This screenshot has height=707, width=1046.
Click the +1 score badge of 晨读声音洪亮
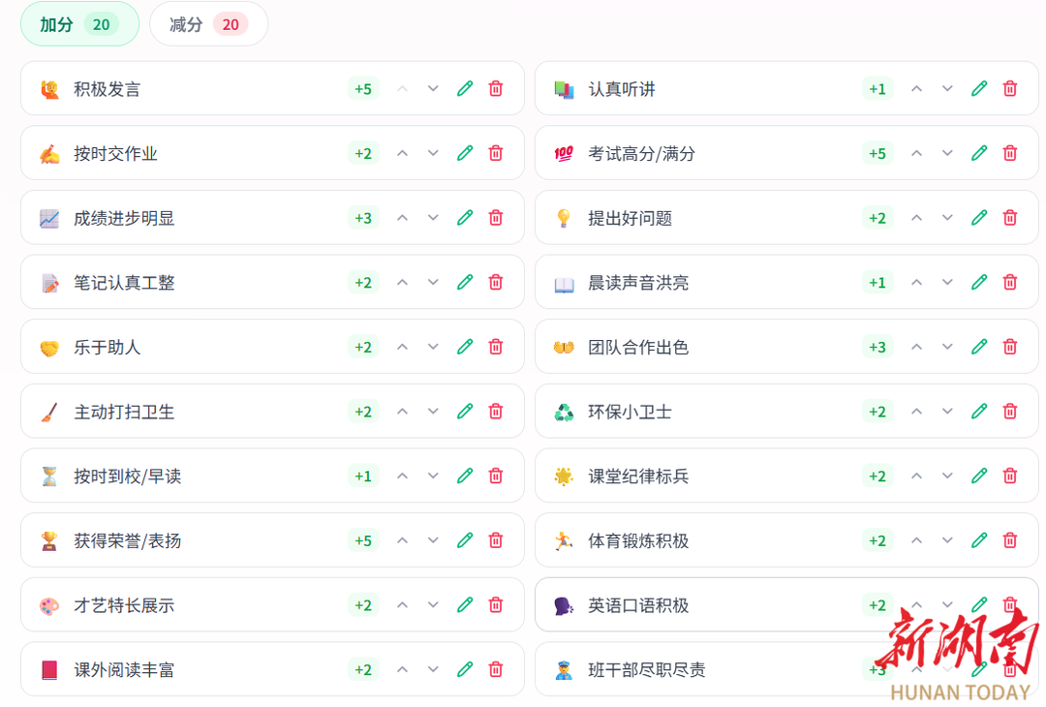[877, 283]
